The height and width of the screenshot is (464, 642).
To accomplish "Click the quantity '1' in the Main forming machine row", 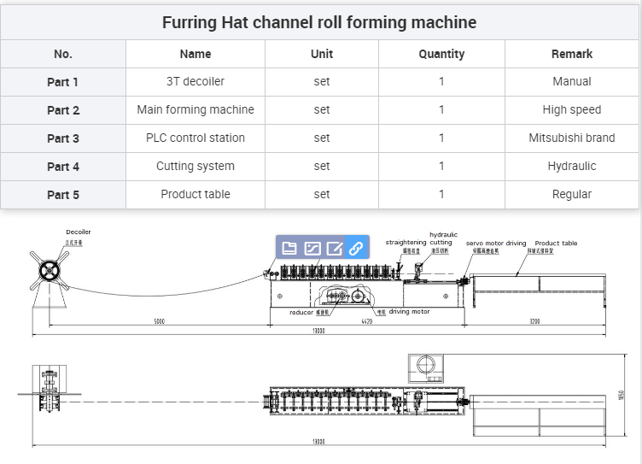I will point(441,109).
